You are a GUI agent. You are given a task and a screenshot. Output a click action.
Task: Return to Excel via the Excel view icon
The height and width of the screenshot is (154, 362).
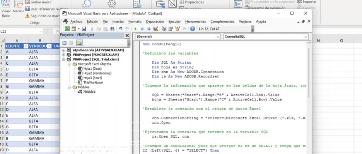[x=67, y=29]
